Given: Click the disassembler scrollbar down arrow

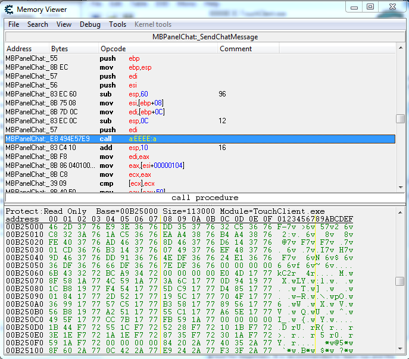Looking at the screenshot, I should point(401,187).
